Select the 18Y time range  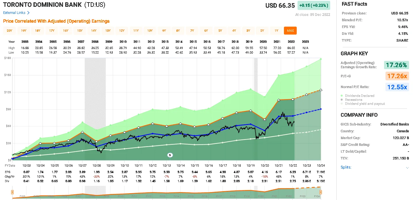point(37,31)
